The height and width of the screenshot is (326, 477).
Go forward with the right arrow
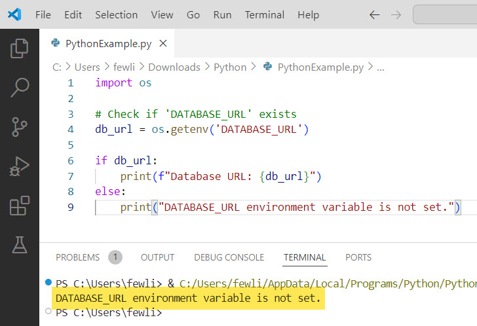coord(396,14)
